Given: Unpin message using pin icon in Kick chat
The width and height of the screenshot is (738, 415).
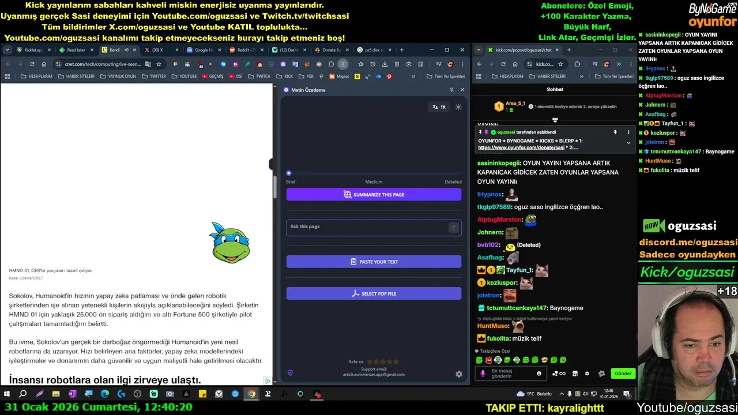Looking at the screenshot, I should [615, 132].
